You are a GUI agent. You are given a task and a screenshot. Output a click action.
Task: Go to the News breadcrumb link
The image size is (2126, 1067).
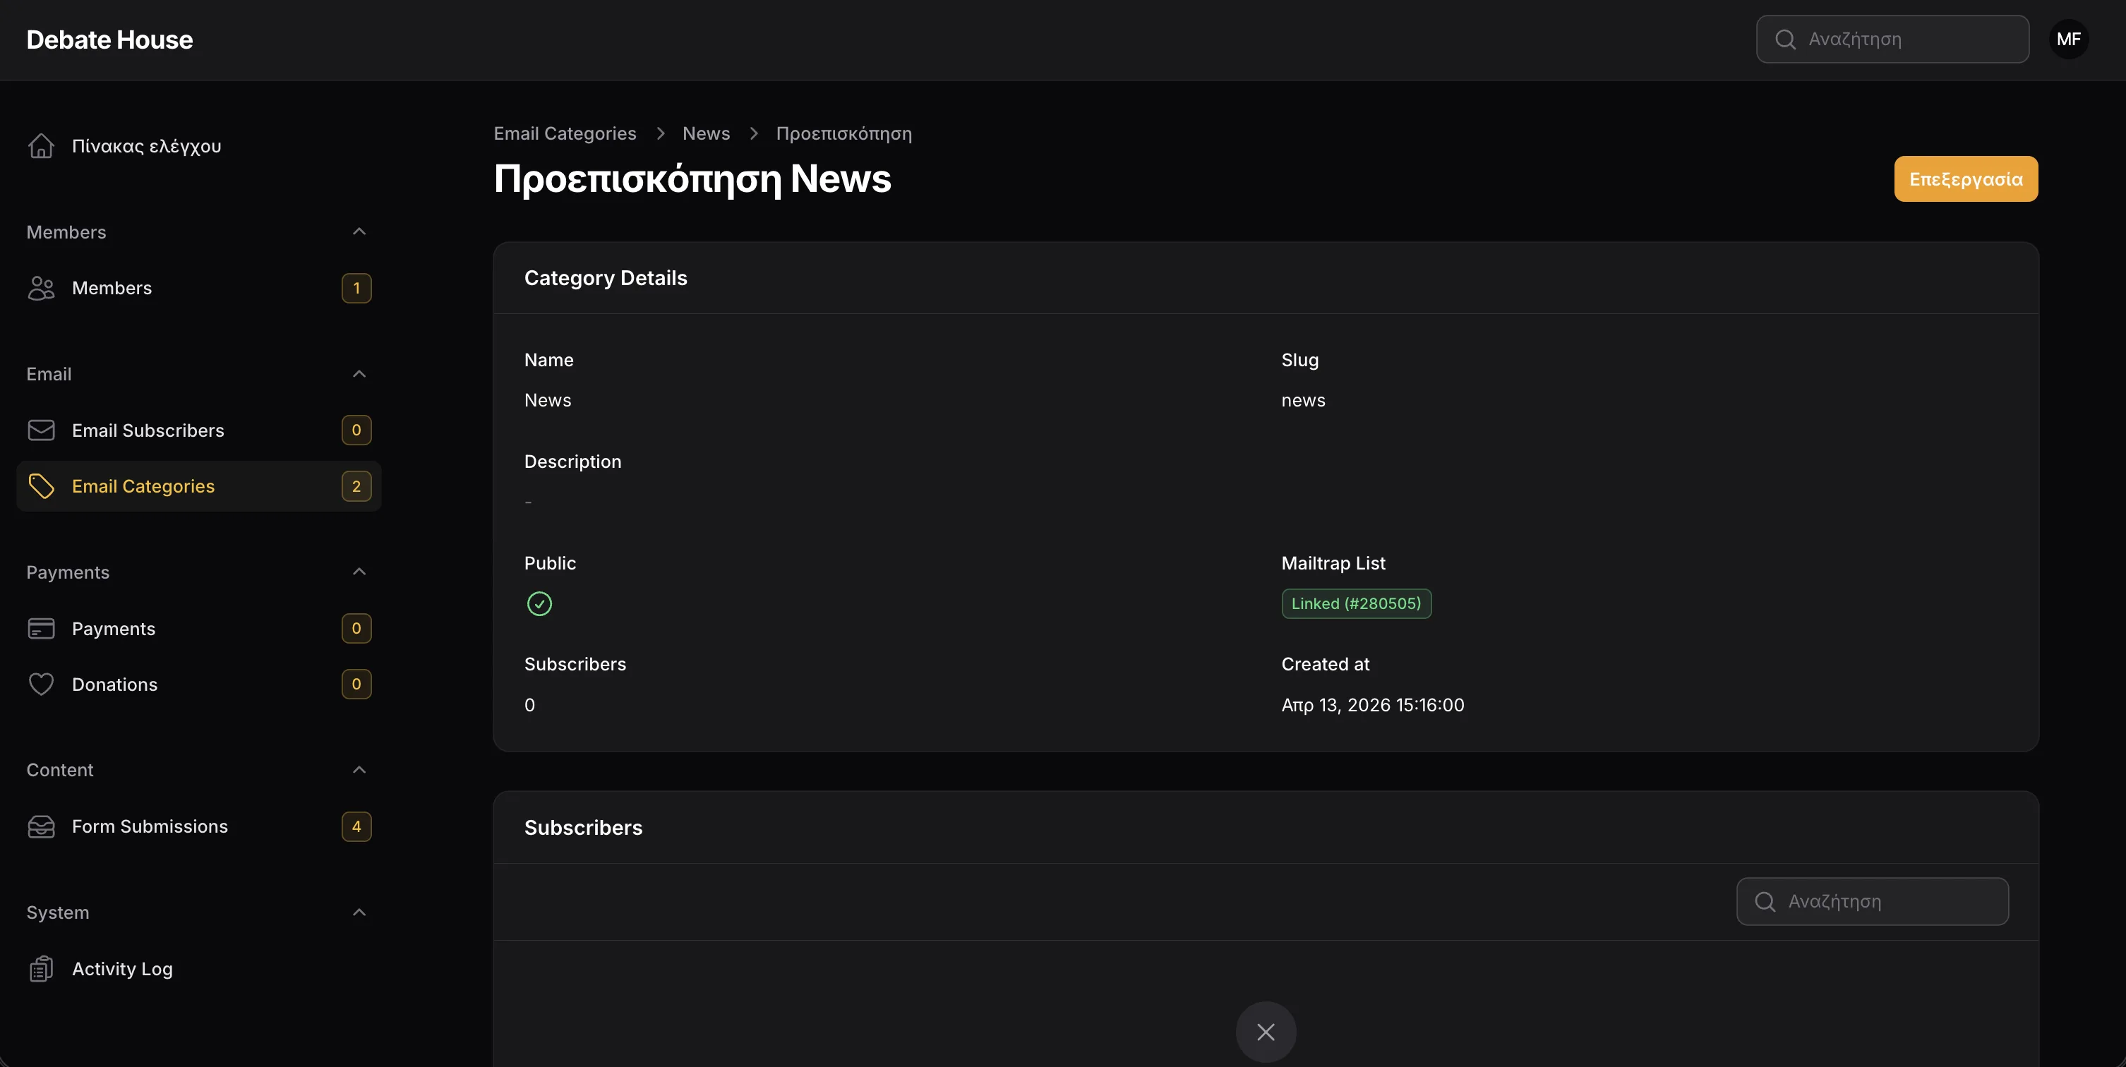point(706,133)
